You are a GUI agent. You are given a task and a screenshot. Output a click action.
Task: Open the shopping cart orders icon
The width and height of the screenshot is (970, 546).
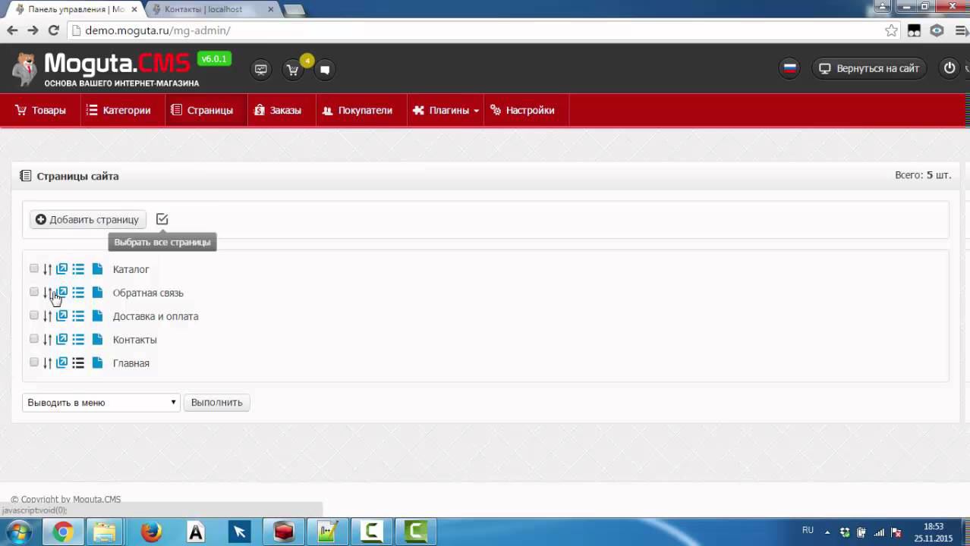292,70
